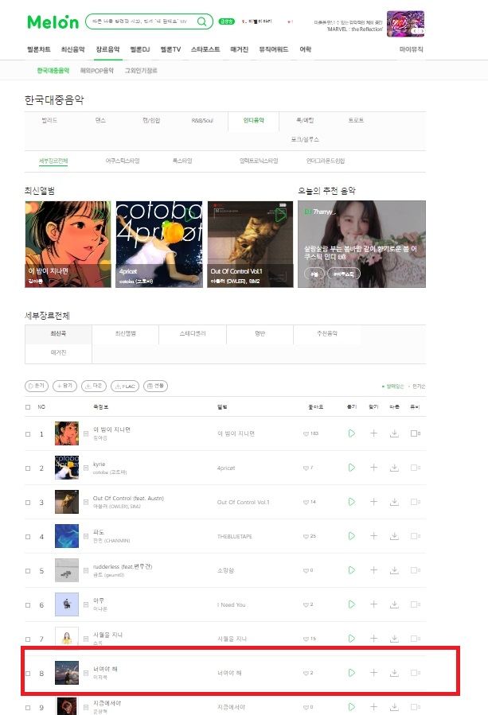
Task: Switch to the 명반 tab
Action: click(260, 334)
